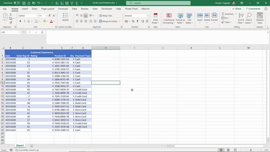The height and width of the screenshot is (152, 270).
Task: Select the Format Painter brush
Action: click(x=11, y=22)
